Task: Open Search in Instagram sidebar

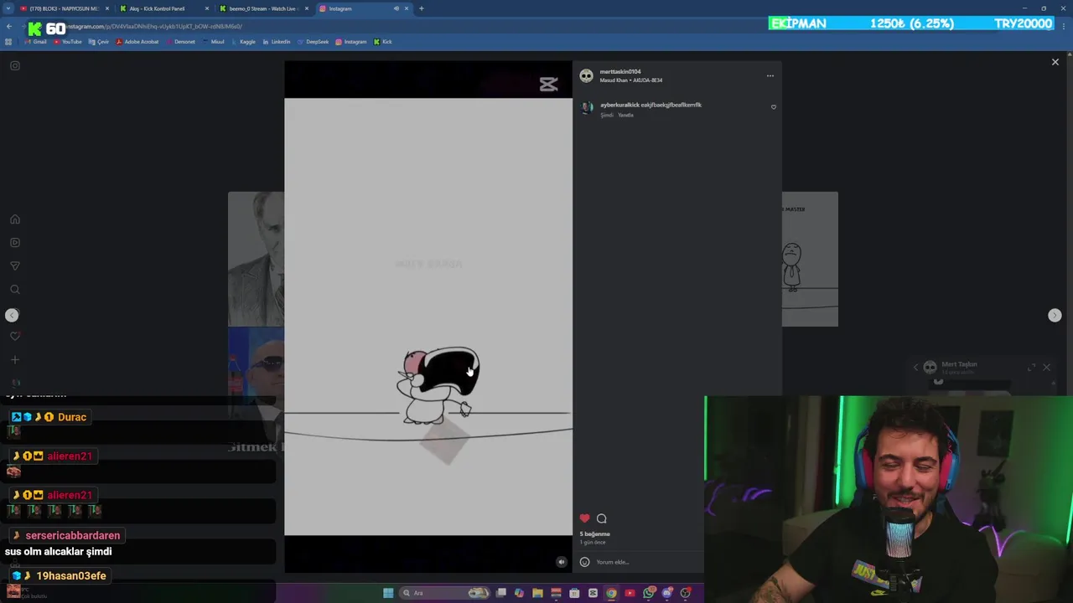Action: (x=15, y=290)
